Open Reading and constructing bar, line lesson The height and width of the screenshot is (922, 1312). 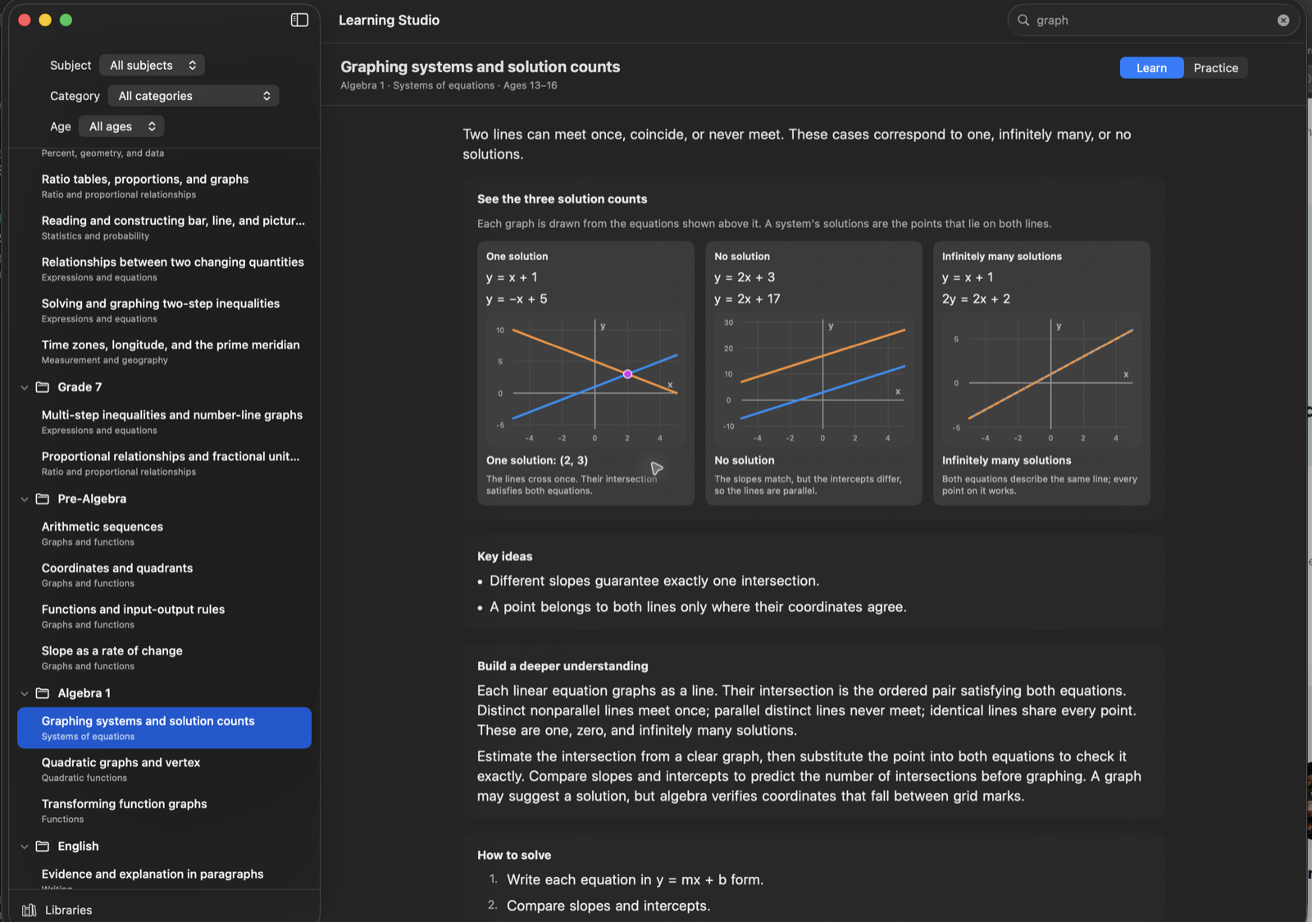click(164, 227)
